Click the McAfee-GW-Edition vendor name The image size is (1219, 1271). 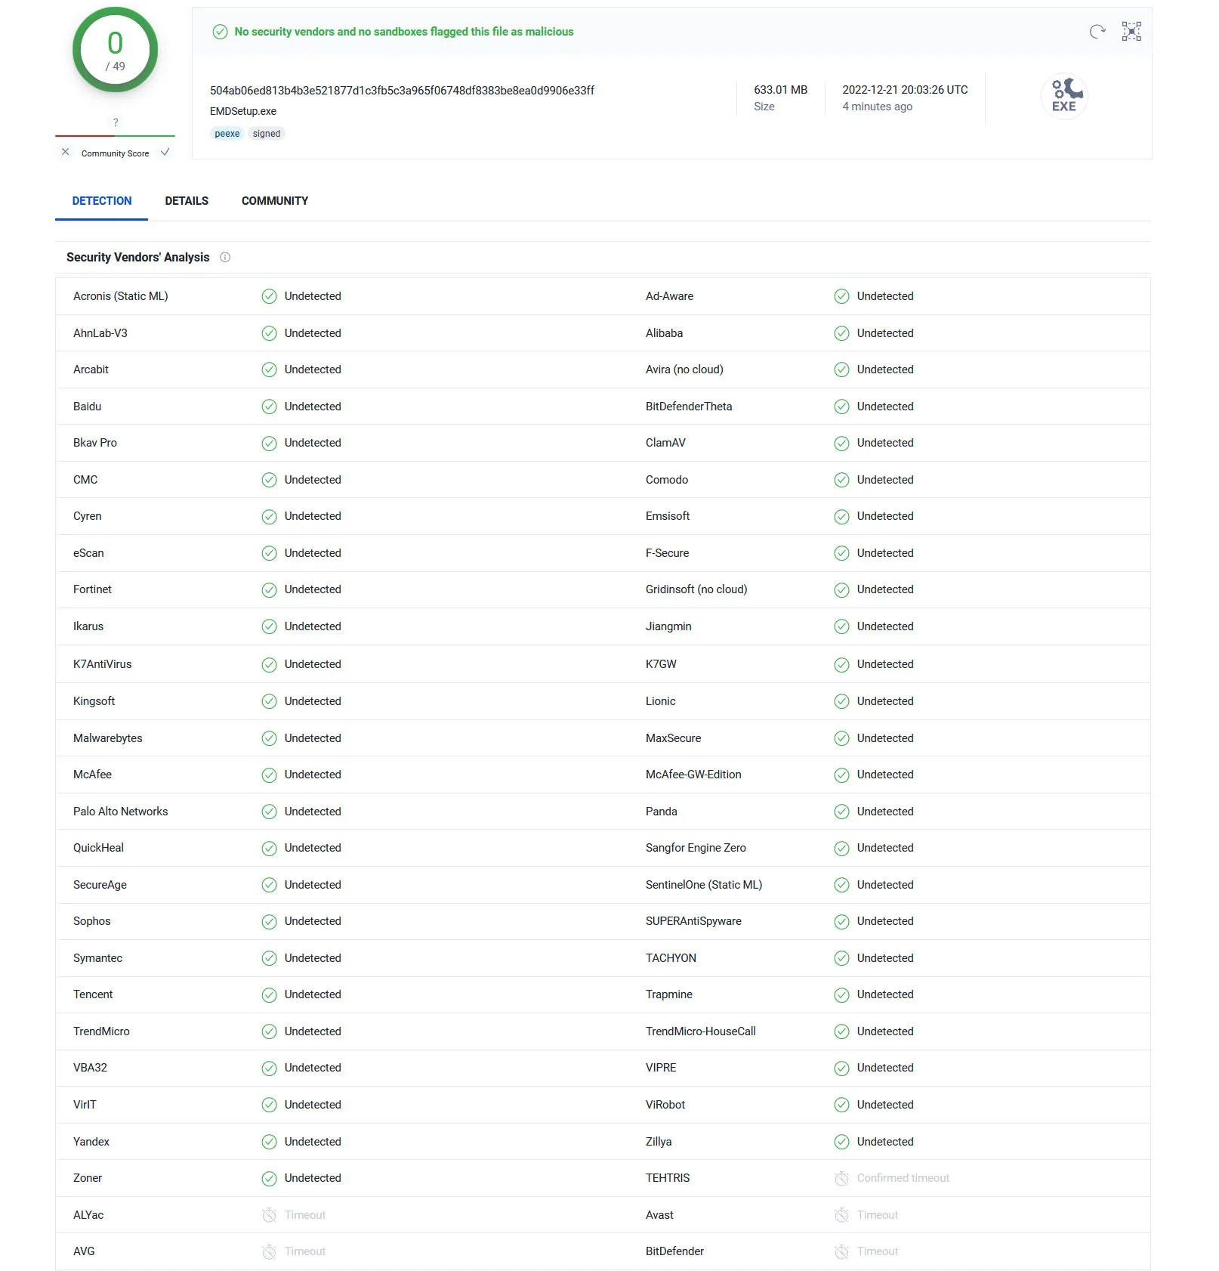693,775
